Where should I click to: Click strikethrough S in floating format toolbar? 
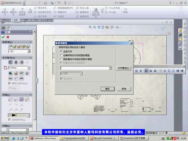141,71
